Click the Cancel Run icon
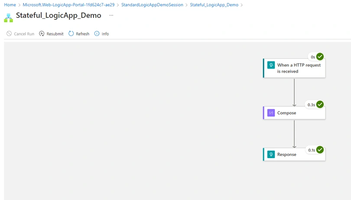The image size is (351, 200). click(x=9, y=34)
